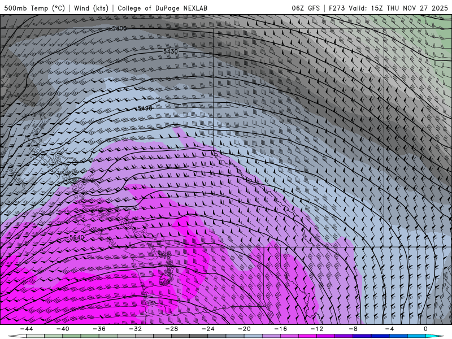Click the 5400 height contour label
The width and height of the screenshot is (452, 339).
coord(119,28)
